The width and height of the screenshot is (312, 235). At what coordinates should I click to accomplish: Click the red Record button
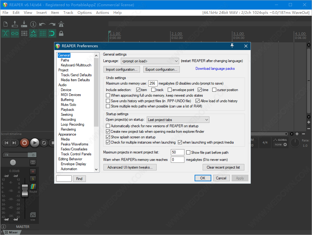pyautogui.click(x=24, y=143)
